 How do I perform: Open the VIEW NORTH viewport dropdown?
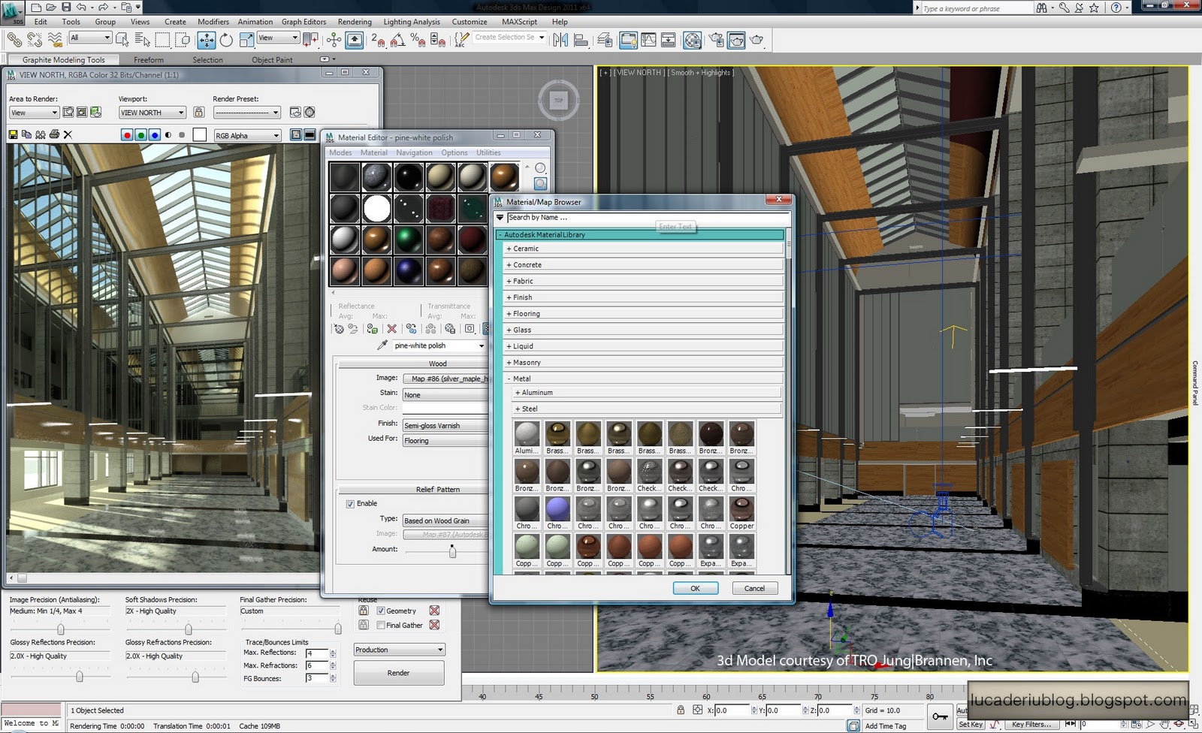[x=153, y=113]
